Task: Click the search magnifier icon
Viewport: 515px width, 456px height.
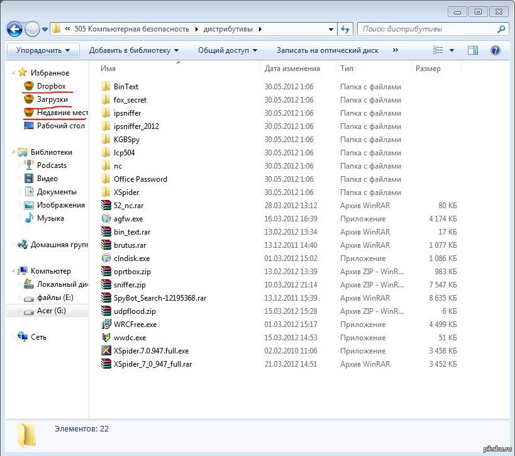Action: (x=501, y=29)
